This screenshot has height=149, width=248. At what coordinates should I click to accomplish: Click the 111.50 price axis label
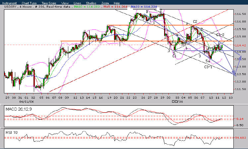coord(241,89)
